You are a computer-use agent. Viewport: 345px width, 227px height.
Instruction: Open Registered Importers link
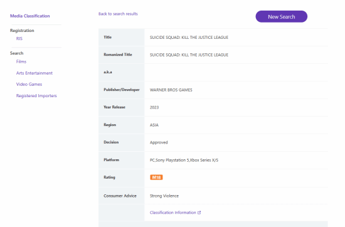[36, 96]
